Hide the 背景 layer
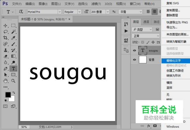This screenshot has width=190, height=130. pyautogui.click(x=134, y=60)
